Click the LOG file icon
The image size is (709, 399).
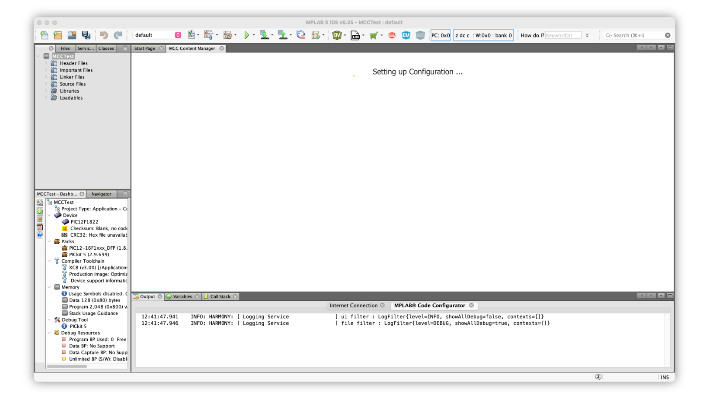[355, 35]
